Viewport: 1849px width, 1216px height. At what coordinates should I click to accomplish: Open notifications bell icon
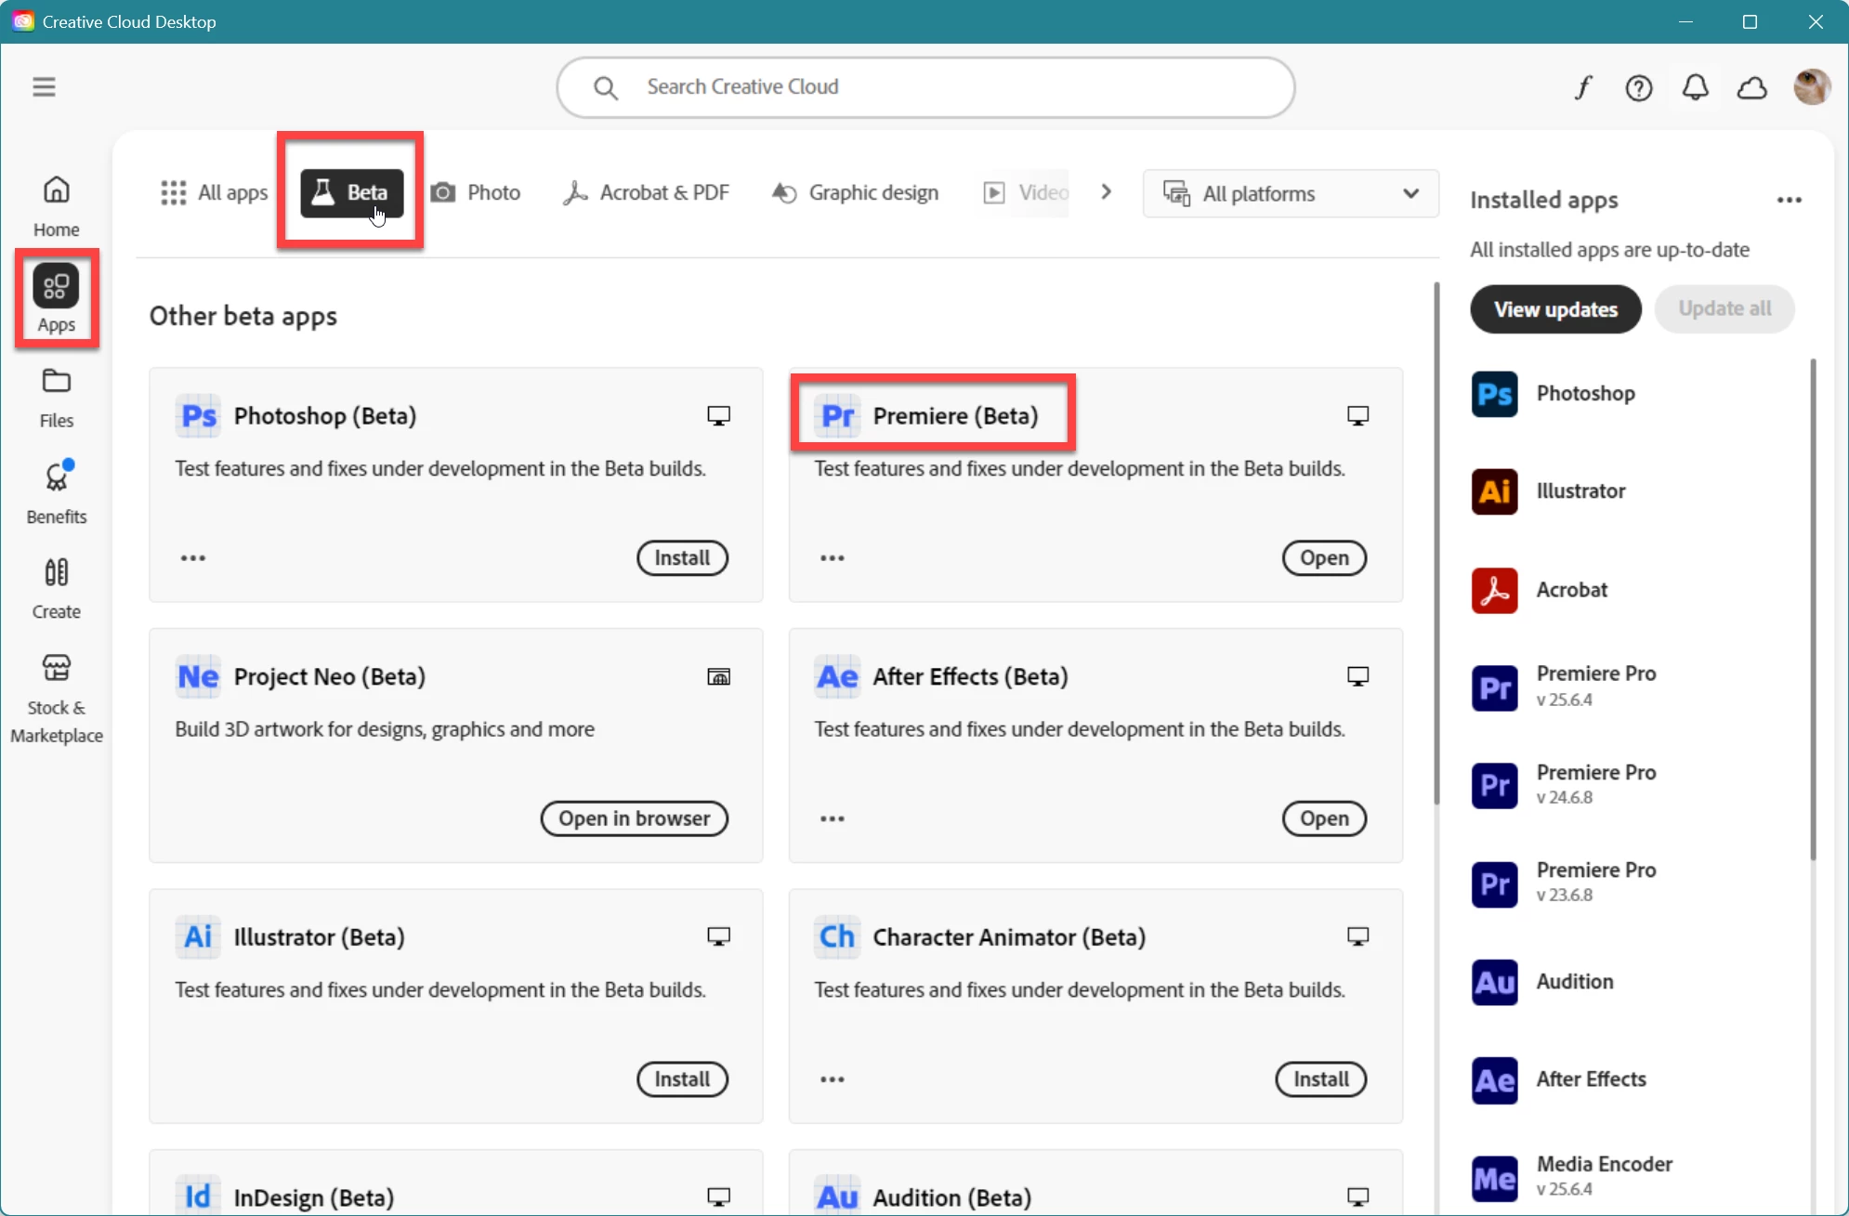[1696, 87]
